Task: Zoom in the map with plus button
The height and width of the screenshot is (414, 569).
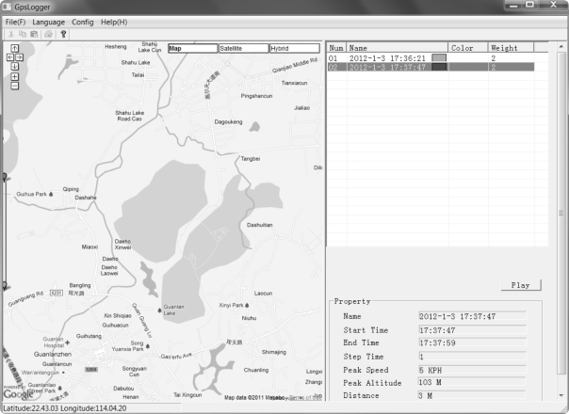Action: coord(14,76)
